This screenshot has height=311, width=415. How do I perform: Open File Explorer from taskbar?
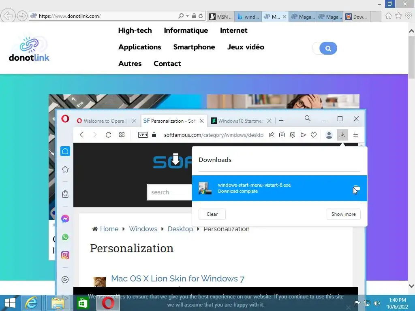click(x=58, y=303)
